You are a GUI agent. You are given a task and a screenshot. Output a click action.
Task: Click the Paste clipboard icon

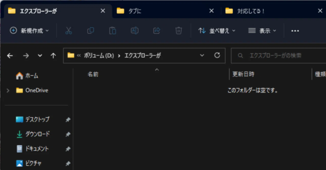(113, 31)
